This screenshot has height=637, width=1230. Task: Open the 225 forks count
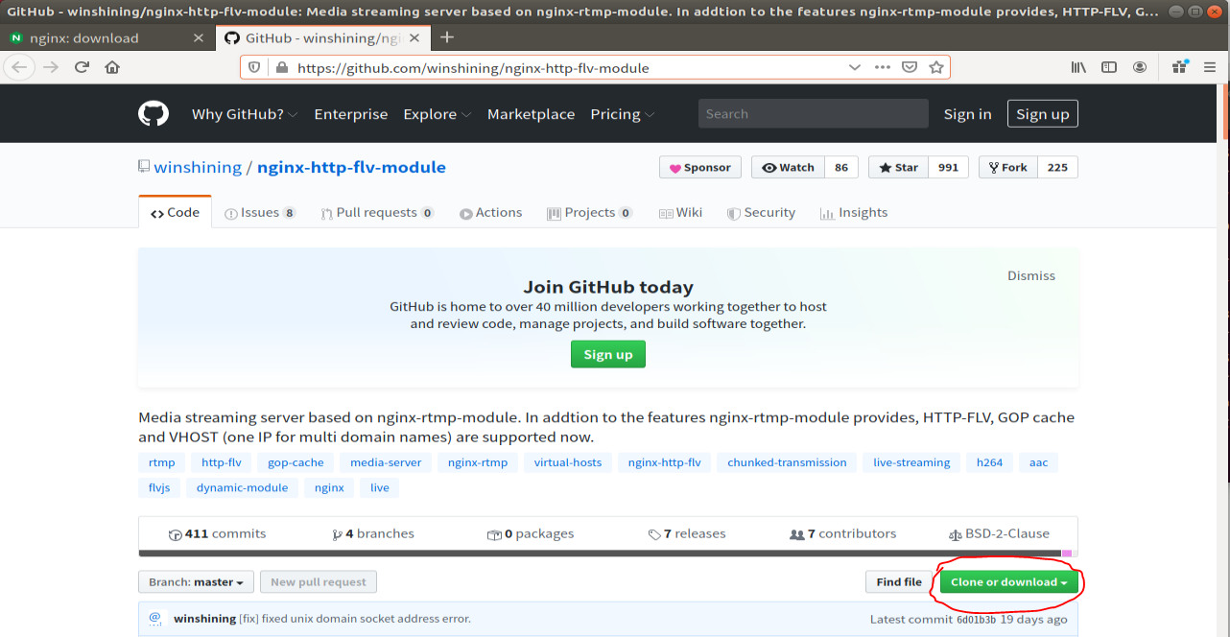pyautogui.click(x=1057, y=167)
